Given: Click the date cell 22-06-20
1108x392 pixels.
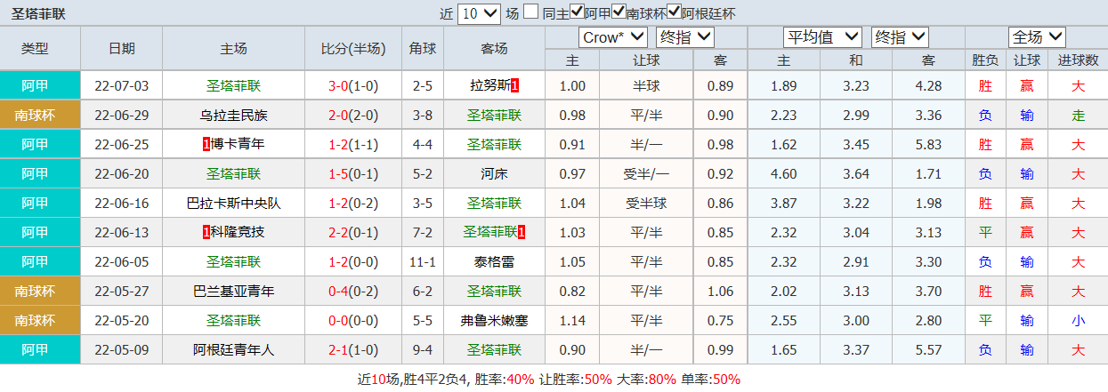Looking at the screenshot, I should 122,174.
